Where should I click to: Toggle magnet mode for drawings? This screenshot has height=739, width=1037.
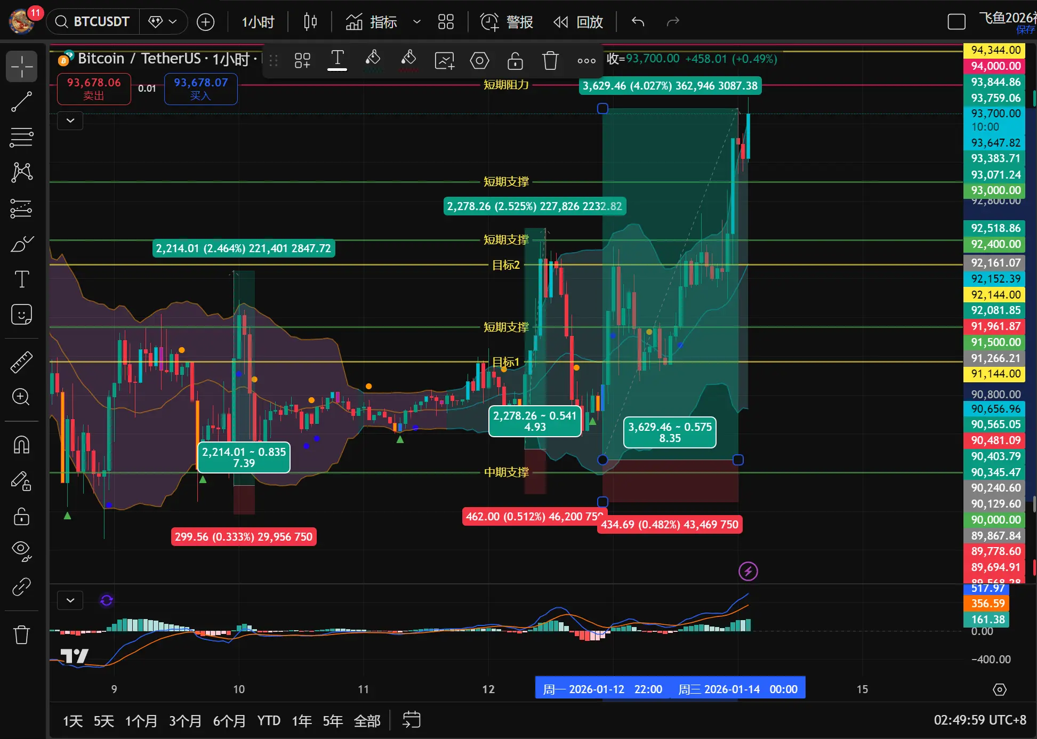21,445
